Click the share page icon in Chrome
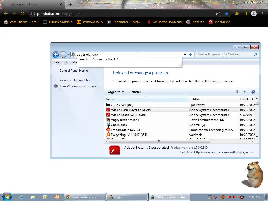268x201 pixels. (218, 14)
